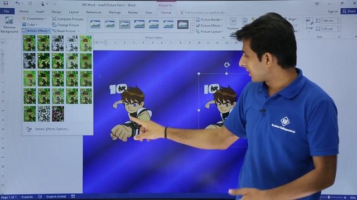This screenshot has height=200, width=357.
Task: Apply the Pencil Grayscale artistic effect
Action: tap(57, 43)
